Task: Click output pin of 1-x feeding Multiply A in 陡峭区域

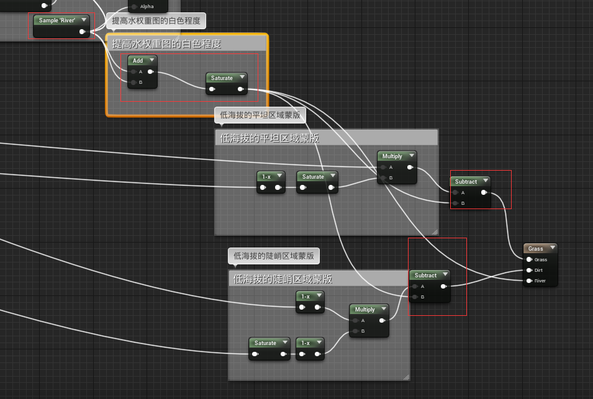Action: pyautogui.click(x=318, y=307)
